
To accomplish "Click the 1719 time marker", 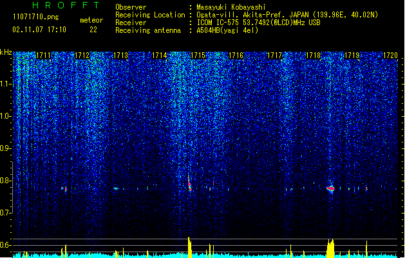I will tap(352, 55).
